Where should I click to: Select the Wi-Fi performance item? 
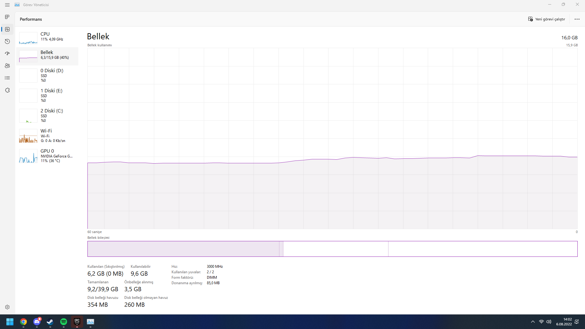[x=47, y=136]
